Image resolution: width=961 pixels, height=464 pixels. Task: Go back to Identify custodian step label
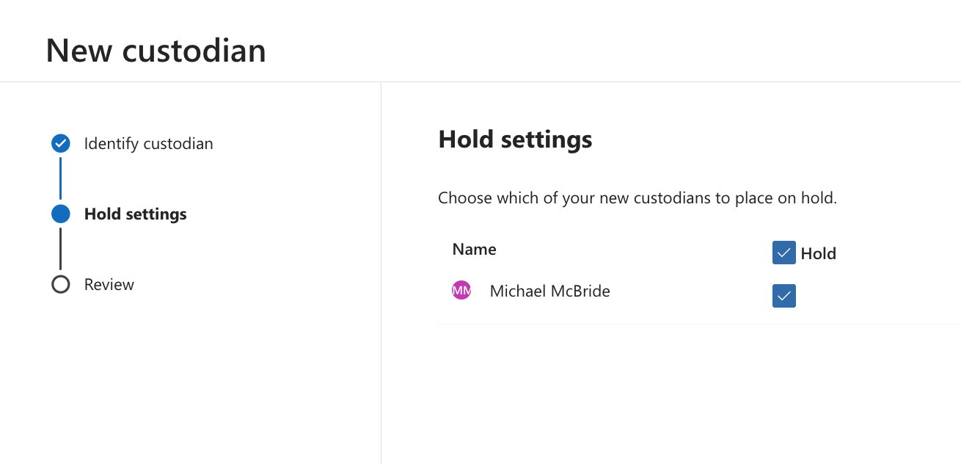pyautogui.click(x=148, y=143)
